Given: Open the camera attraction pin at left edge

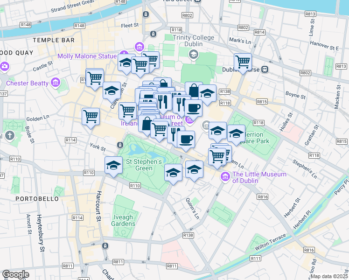Looking at the screenshot, I should (x=4, y=66).
